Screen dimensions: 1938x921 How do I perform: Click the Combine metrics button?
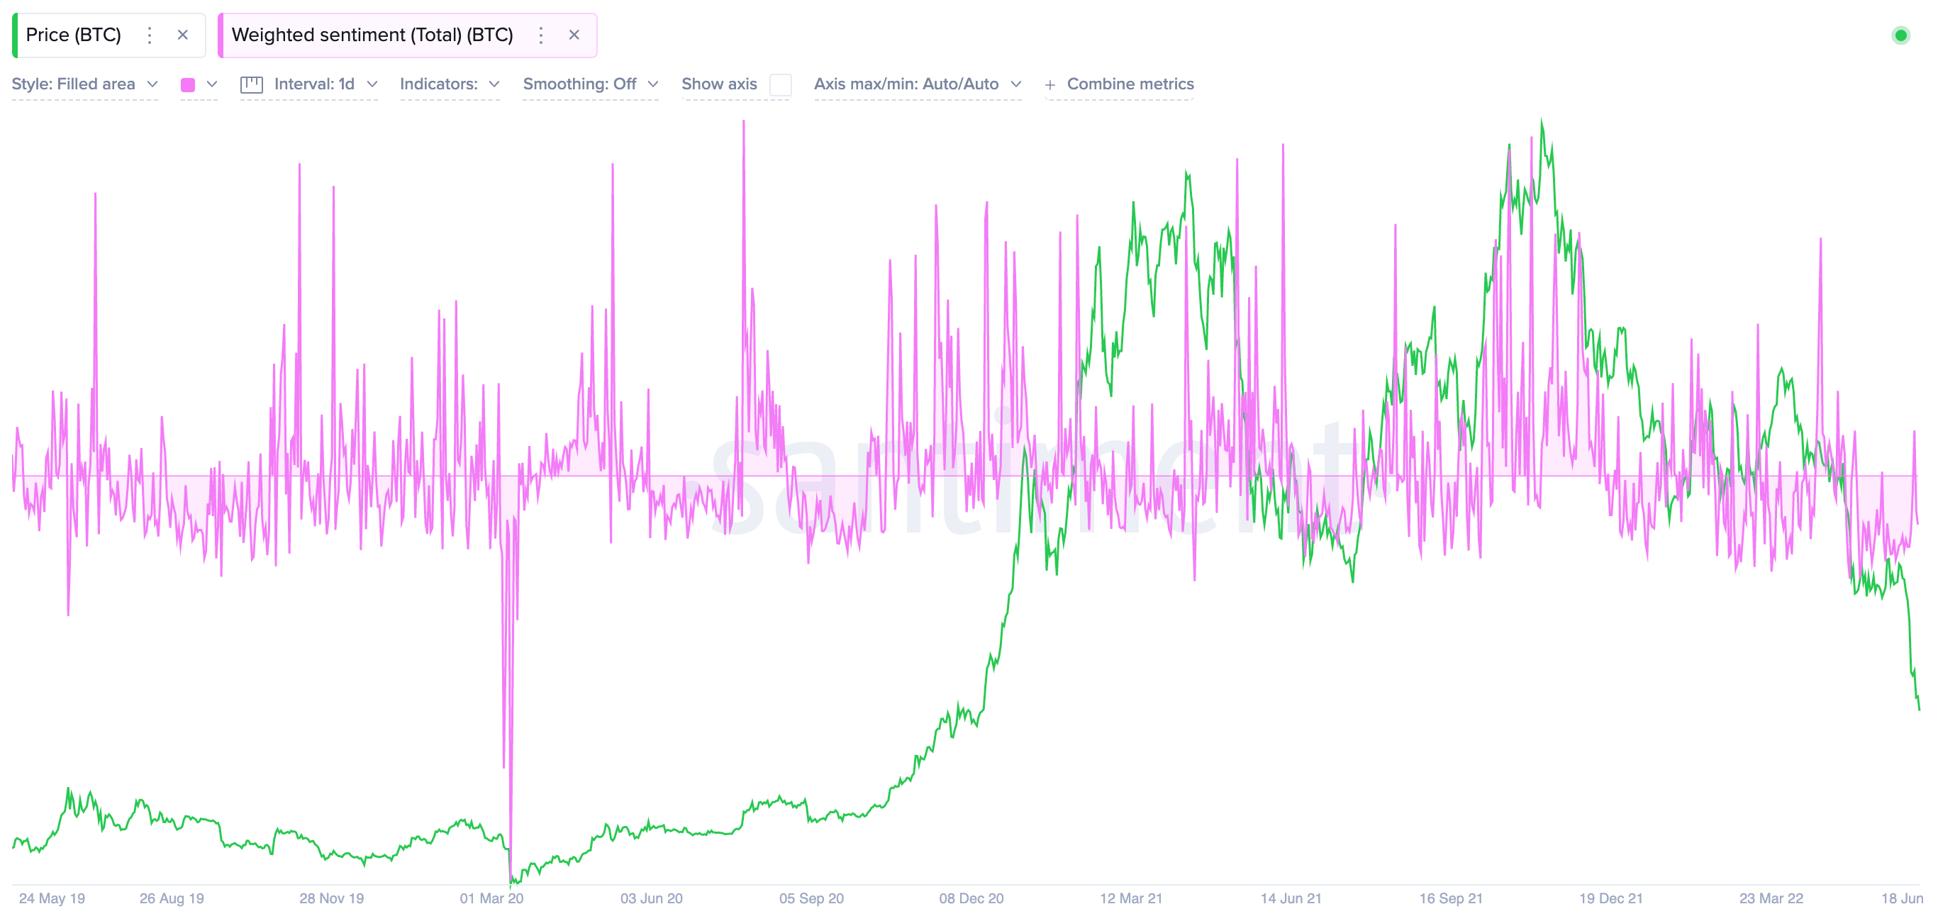1130,84
